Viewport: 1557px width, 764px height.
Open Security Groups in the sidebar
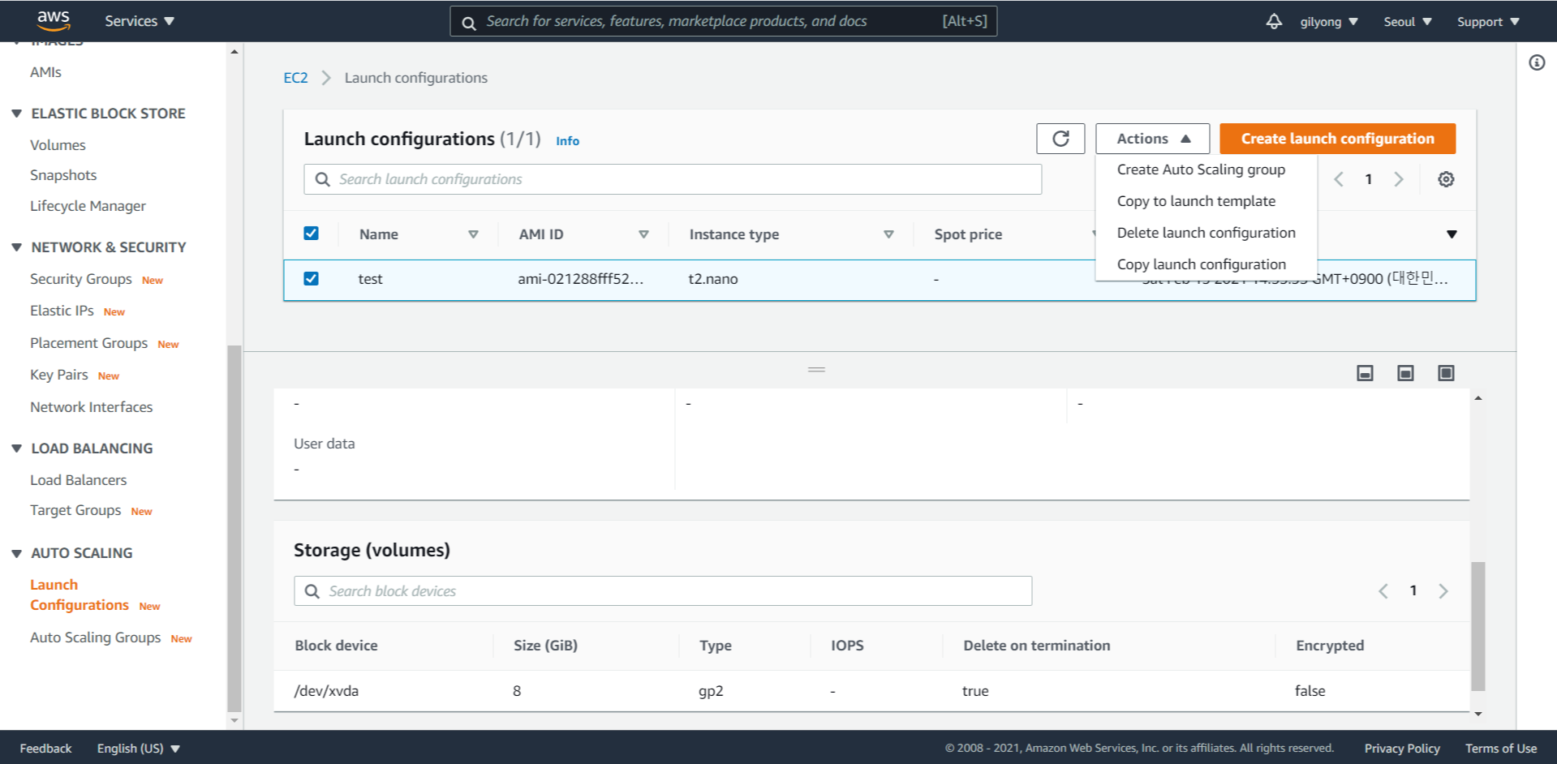coord(81,279)
